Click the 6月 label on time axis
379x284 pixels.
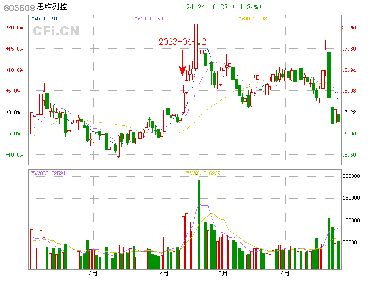(285, 274)
